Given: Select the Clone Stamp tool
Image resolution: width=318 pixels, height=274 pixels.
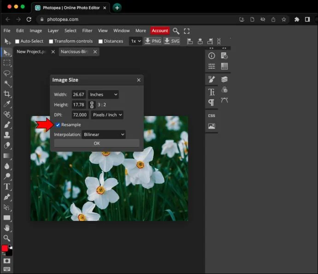Looking at the screenshot, I should click(x=7, y=135).
